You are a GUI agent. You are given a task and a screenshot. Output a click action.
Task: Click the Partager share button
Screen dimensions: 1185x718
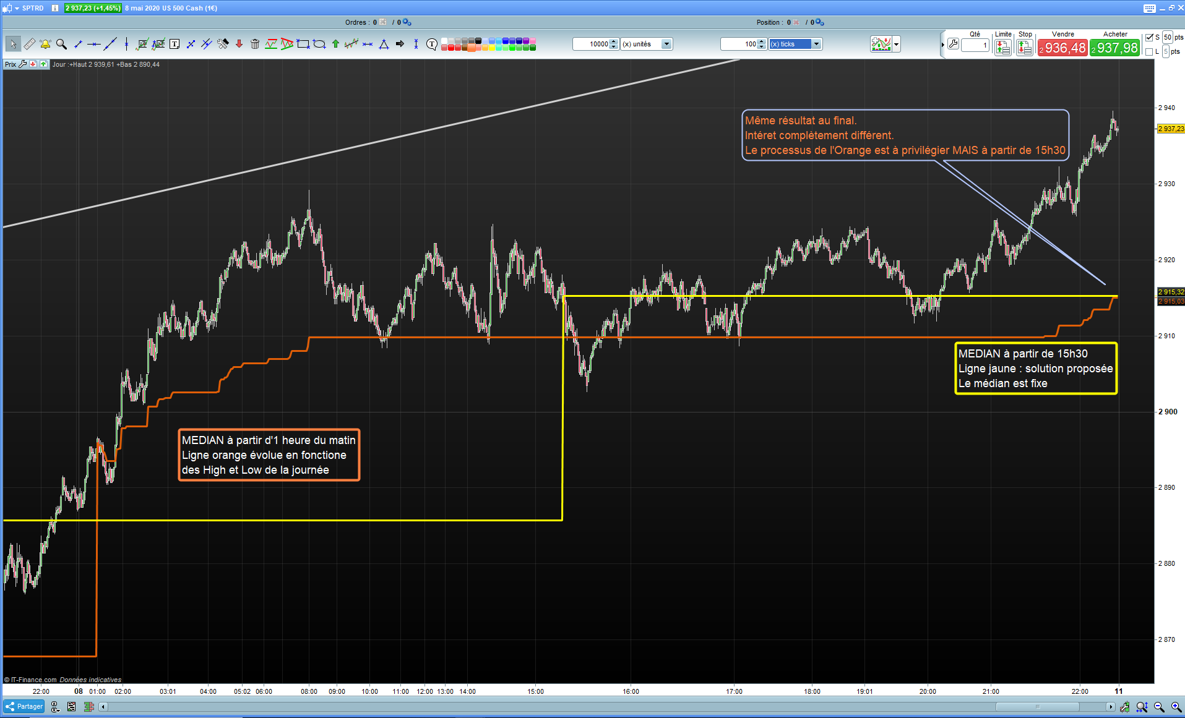coord(24,706)
